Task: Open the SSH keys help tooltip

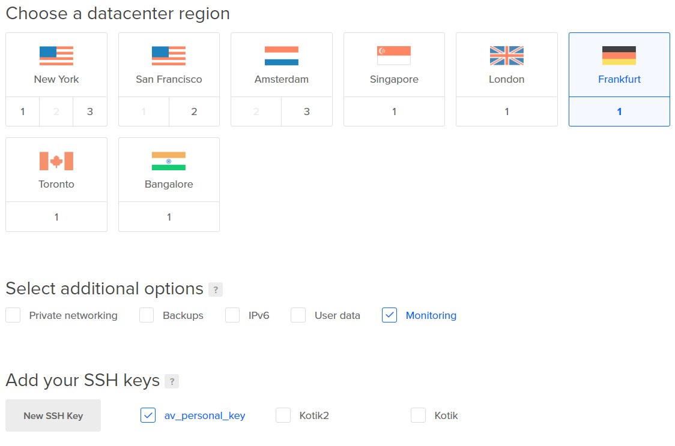Action: coord(172,381)
